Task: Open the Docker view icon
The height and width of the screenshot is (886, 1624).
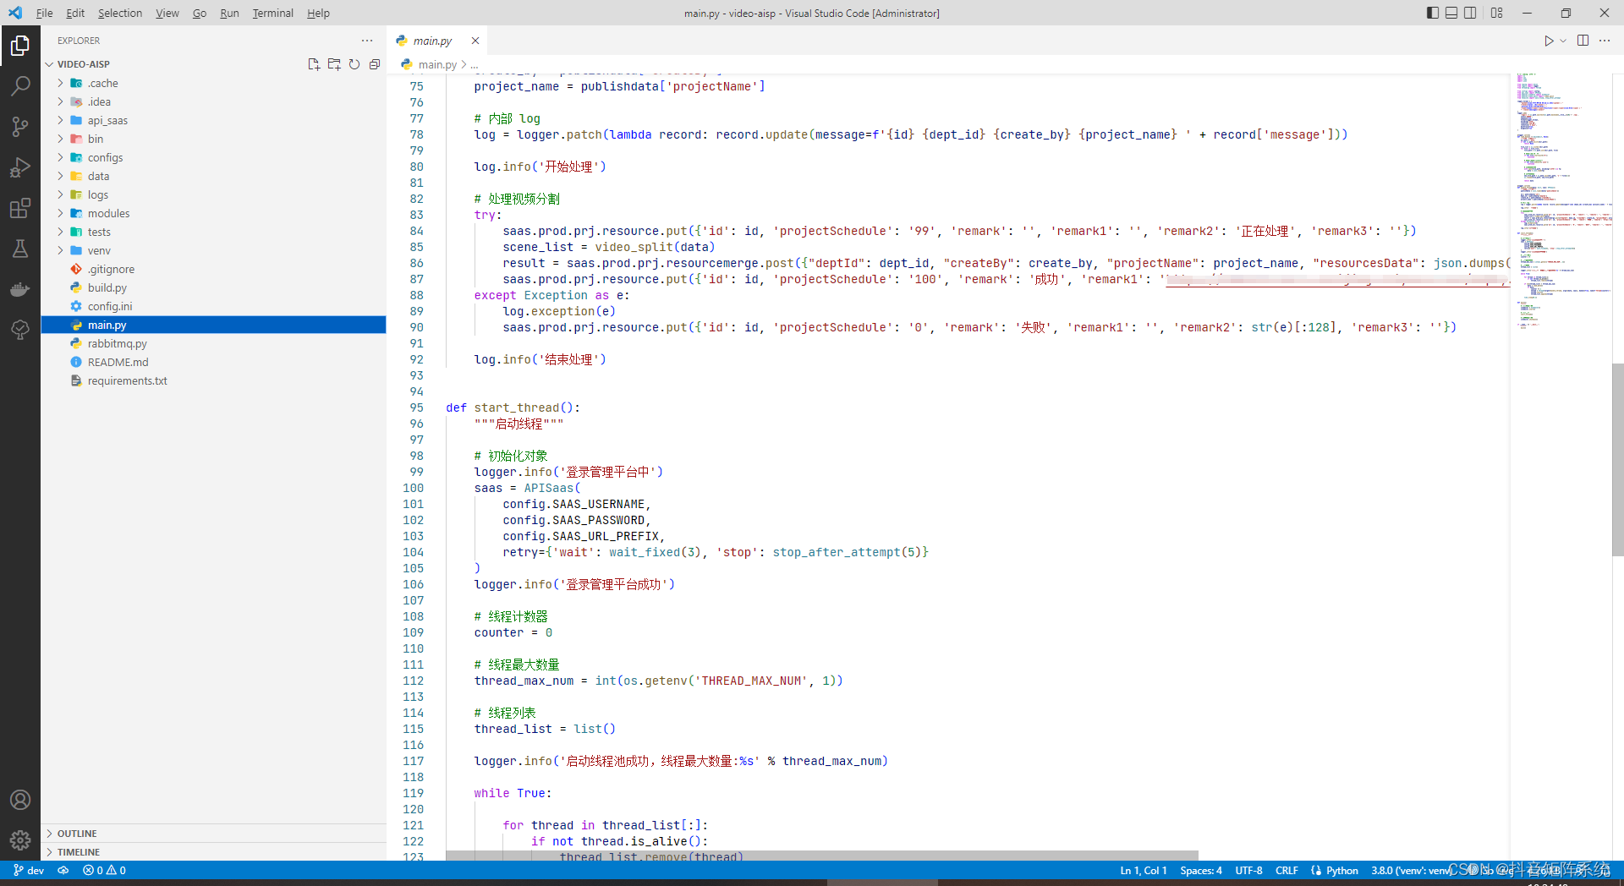Action: (x=20, y=289)
